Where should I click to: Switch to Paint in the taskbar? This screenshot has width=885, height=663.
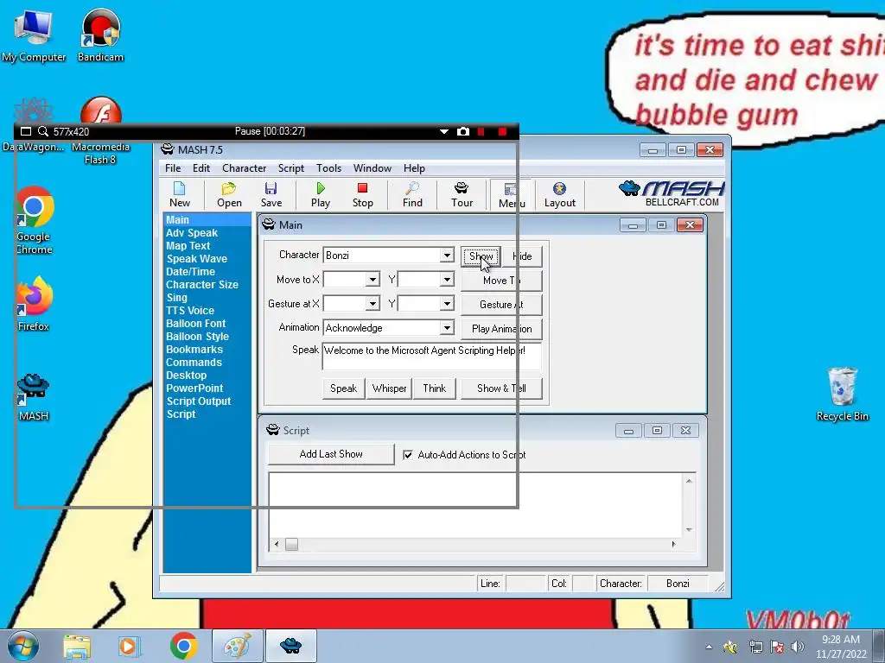click(x=238, y=646)
